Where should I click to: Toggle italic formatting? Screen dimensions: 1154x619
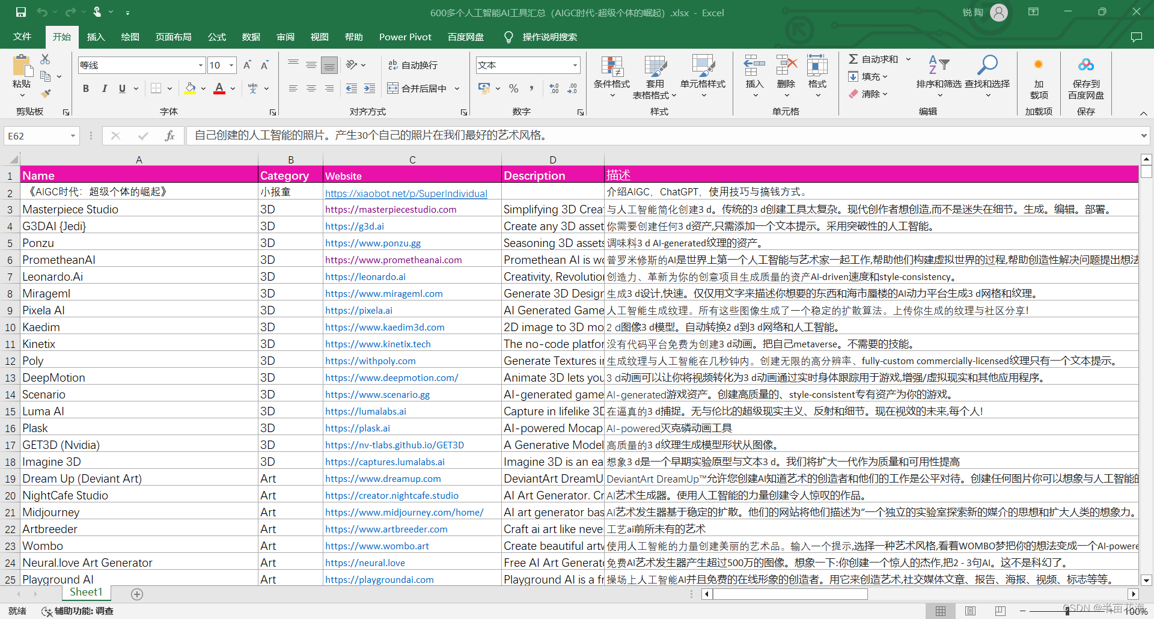[x=105, y=88]
